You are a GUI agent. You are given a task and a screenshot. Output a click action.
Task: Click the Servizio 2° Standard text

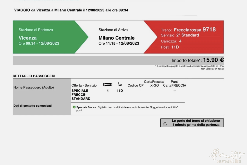[x=180, y=35]
